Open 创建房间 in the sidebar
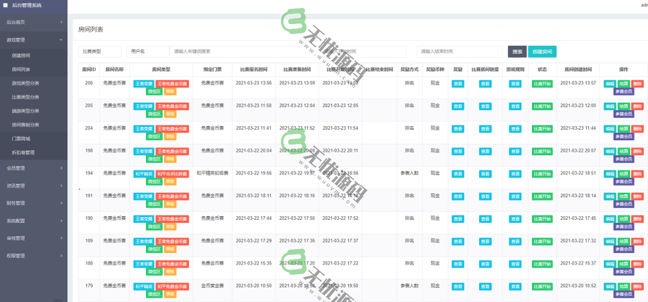 21,55
